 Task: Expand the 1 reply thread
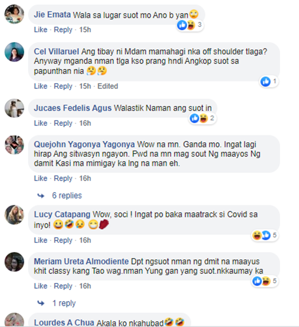coord(64,303)
